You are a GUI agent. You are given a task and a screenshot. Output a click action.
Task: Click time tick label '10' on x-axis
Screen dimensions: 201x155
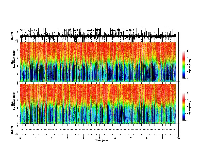coord(178,138)
